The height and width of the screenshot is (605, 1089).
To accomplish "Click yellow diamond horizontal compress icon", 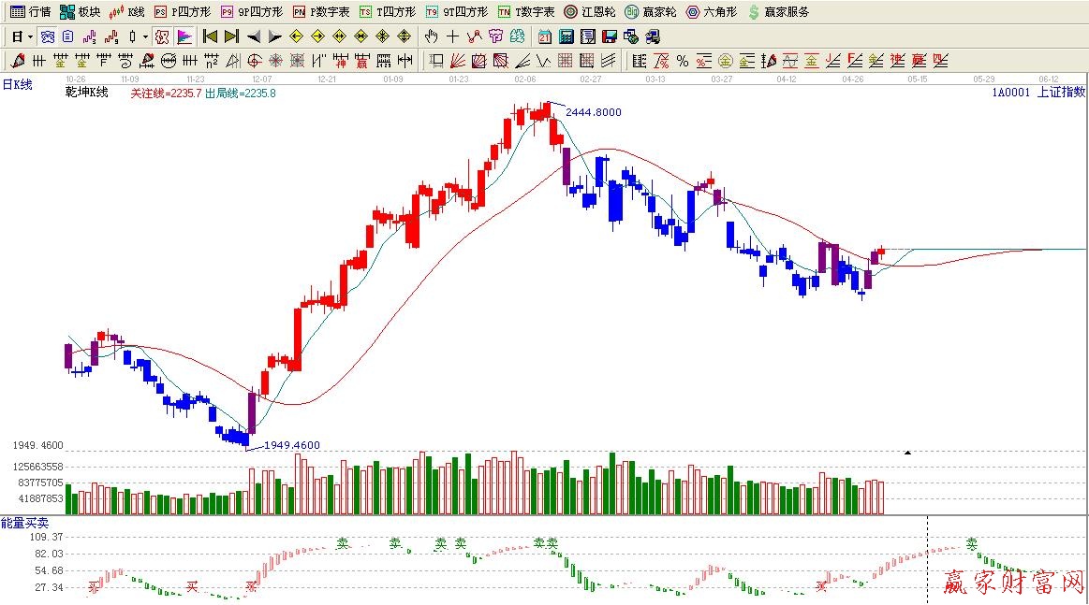I will coord(361,36).
